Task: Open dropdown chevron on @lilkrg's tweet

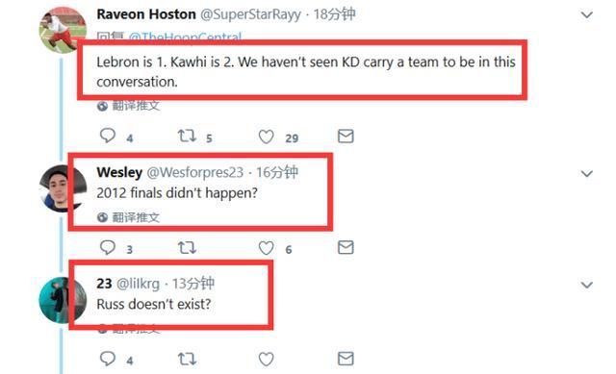Action: pyautogui.click(x=586, y=285)
